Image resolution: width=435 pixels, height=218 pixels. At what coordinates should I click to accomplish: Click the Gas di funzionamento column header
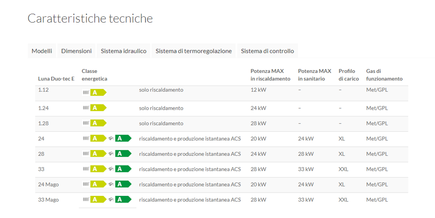(x=384, y=75)
